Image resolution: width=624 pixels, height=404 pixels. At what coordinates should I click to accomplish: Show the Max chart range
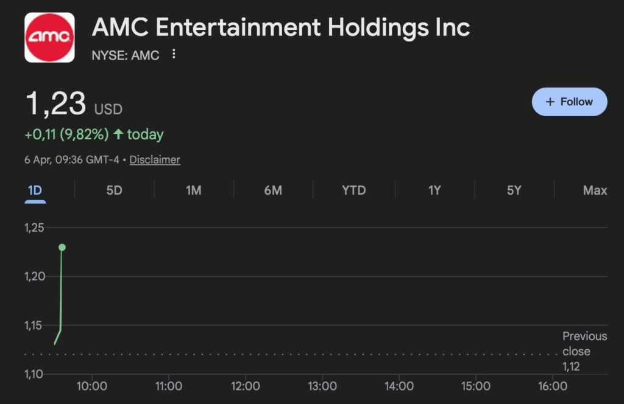click(x=594, y=190)
